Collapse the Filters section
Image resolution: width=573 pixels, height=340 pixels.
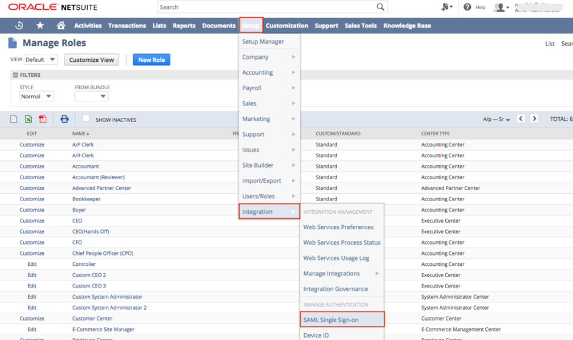[x=16, y=75]
